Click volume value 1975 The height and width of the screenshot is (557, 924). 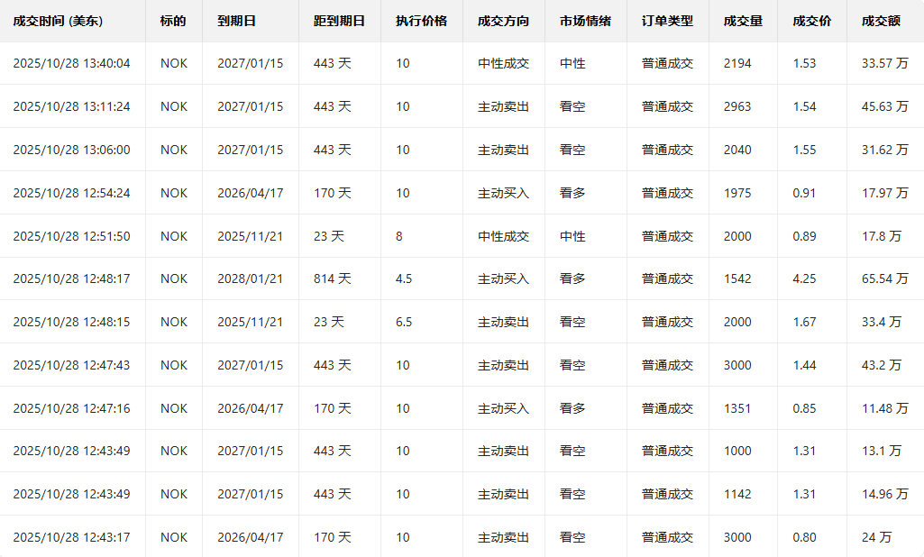coord(737,193)
